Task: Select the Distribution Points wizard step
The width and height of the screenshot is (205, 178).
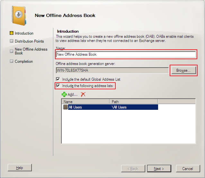Action: [x=27, y=41]
